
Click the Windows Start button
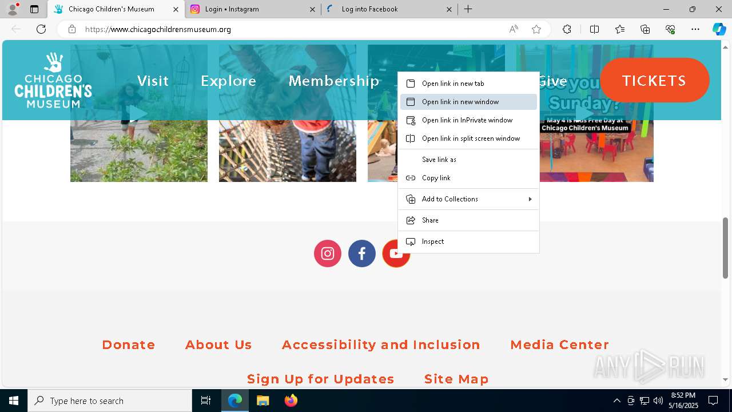click(14, 401)
